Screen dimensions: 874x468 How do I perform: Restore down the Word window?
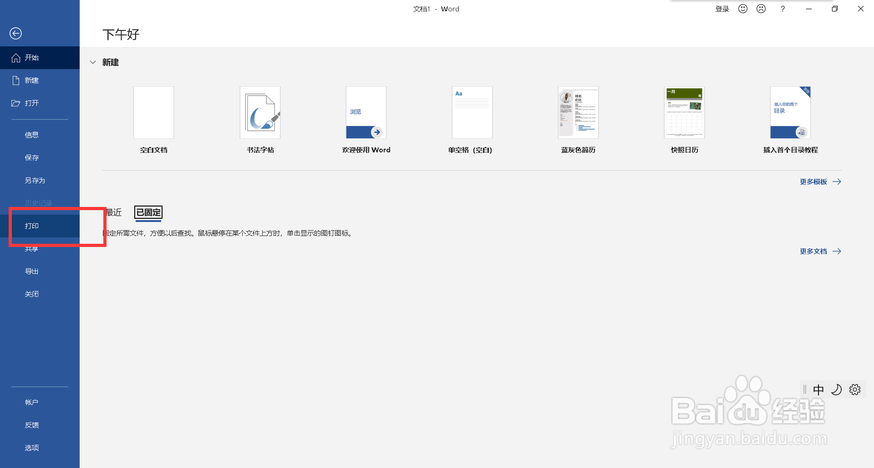pyautogui.click(x=835, y=9)
